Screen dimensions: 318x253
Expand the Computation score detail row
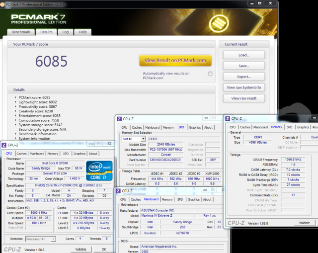tap(15, 120)
